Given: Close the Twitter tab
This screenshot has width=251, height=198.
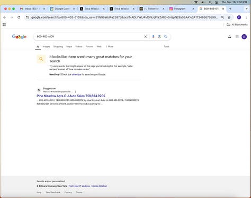Looking at the screenshot, I should point(163,8).
